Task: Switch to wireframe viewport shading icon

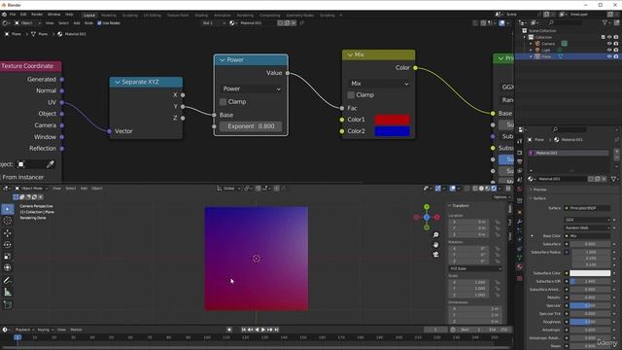Action: tap(475, 189)
